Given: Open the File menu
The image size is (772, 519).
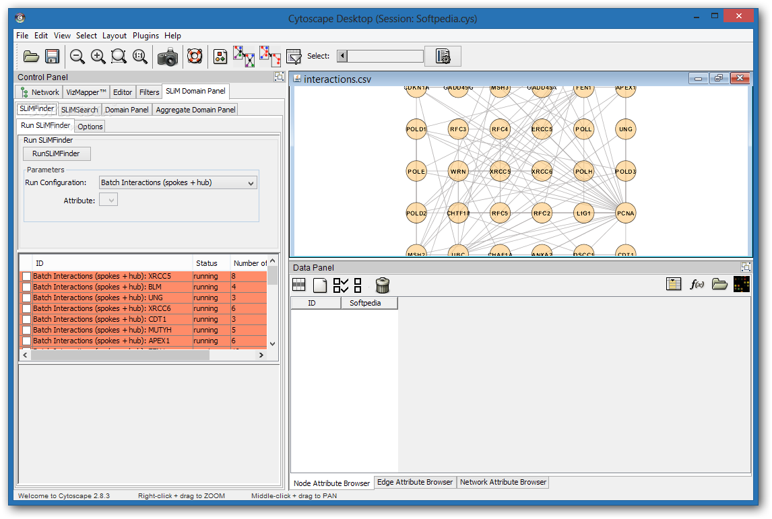Looking at the screenshot, I should [x=22, y=36].
